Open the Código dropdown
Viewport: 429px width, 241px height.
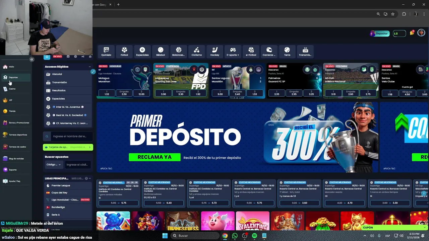coord(54,165)
